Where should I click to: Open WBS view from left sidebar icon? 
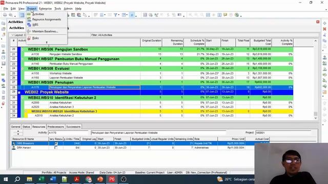3,80
